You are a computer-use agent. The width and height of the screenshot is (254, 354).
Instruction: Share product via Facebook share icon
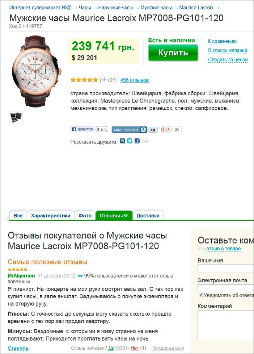coord(137,141)
